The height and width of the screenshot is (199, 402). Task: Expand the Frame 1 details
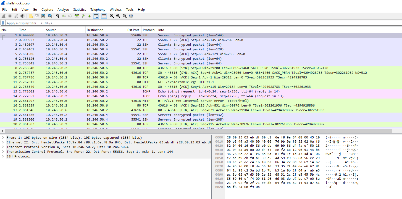pos(3,138)
